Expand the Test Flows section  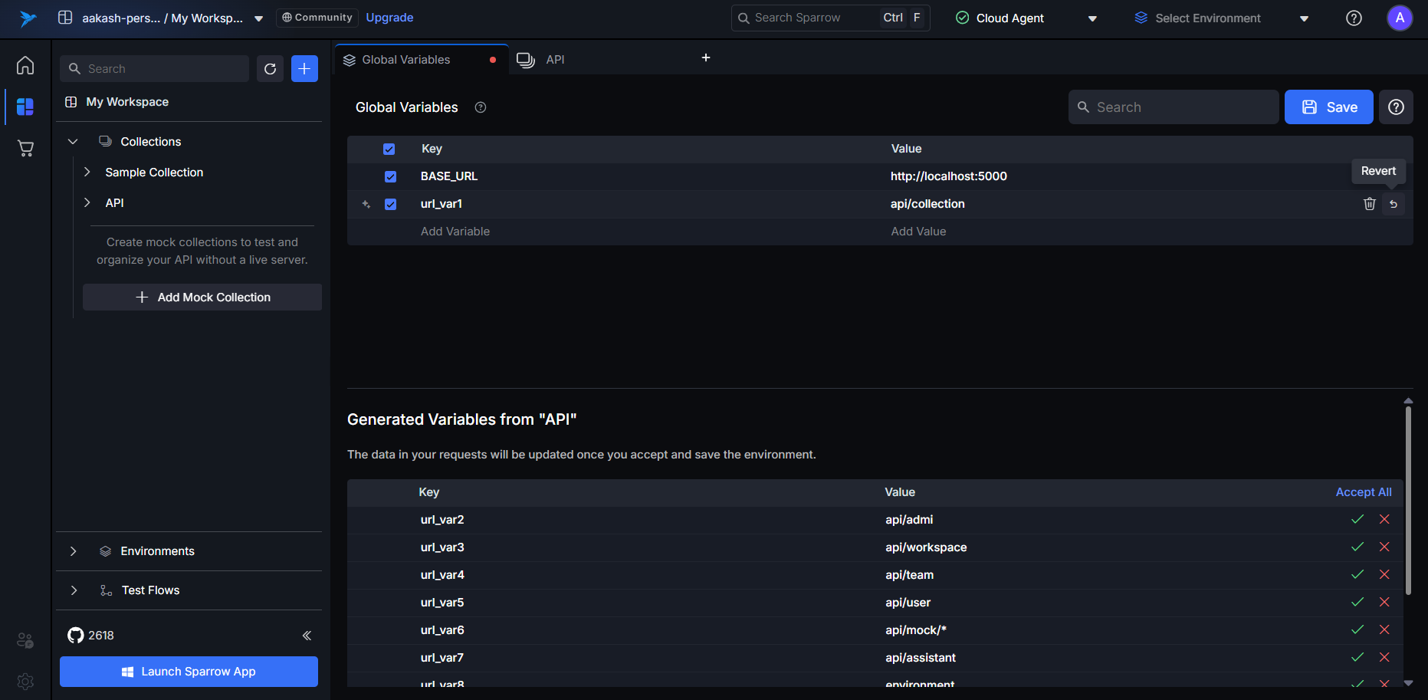coord(73,590)
